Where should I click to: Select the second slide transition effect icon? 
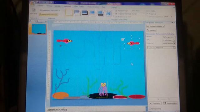pyautogui.click(x=77, y=13)
